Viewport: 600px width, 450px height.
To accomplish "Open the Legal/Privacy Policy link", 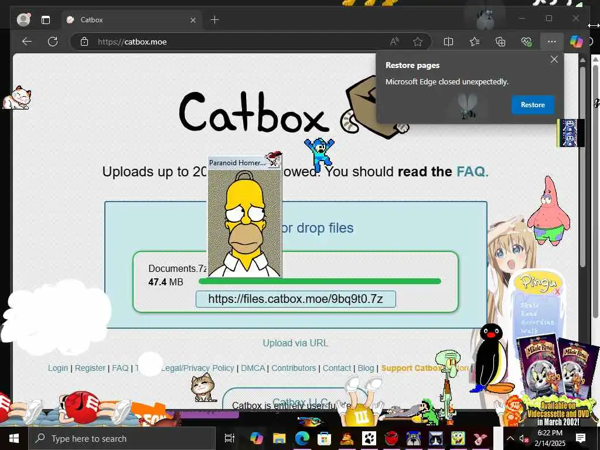I will (197, 368).
